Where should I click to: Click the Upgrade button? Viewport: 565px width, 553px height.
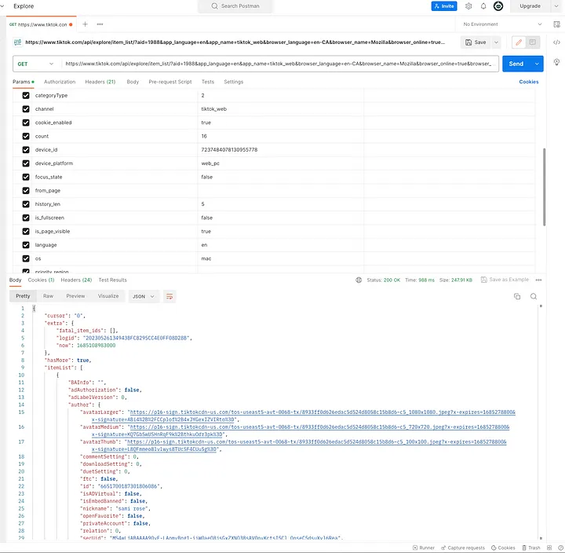point(530,6)
